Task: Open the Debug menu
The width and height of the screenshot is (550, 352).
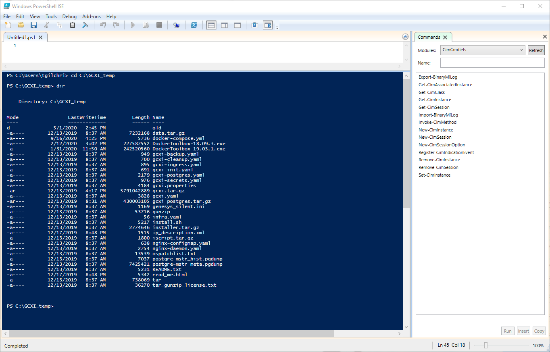Action: (x=69, y=17)
